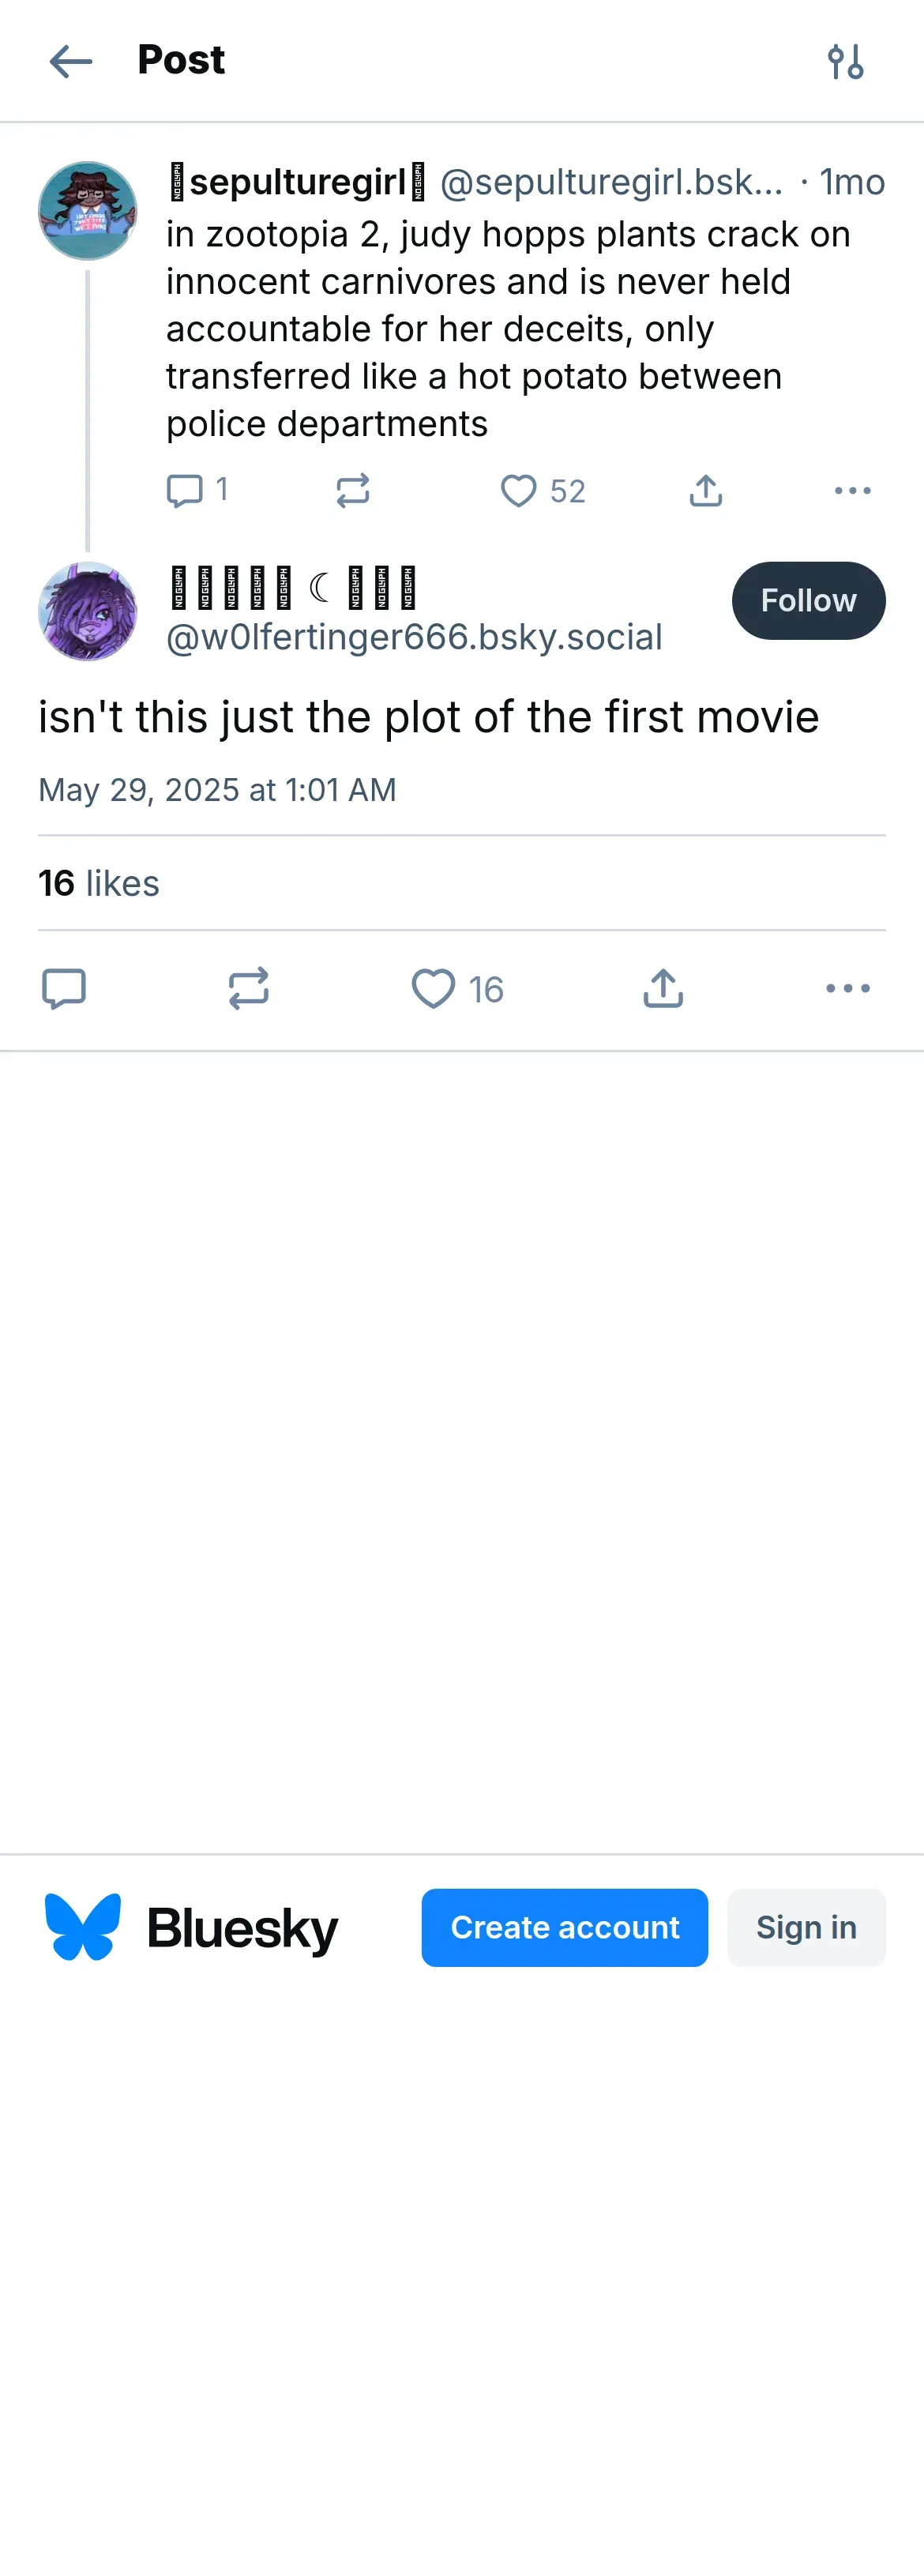Repost sepulturegirl's zootopia post
This screenshot has width=924, height=2576.
point(353,491)
